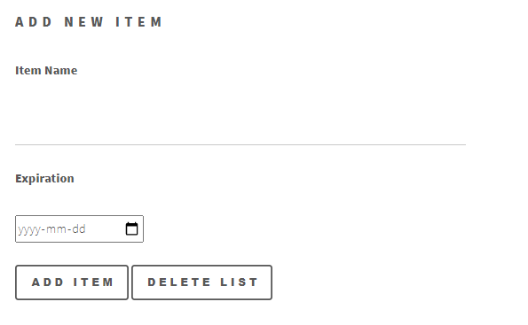Click the underline beneath Item Name field
This screenshot has height=325, width=528.
coord(240,145)
